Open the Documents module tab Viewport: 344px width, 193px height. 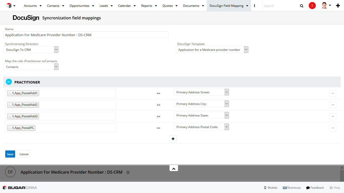tap(191, 6)
